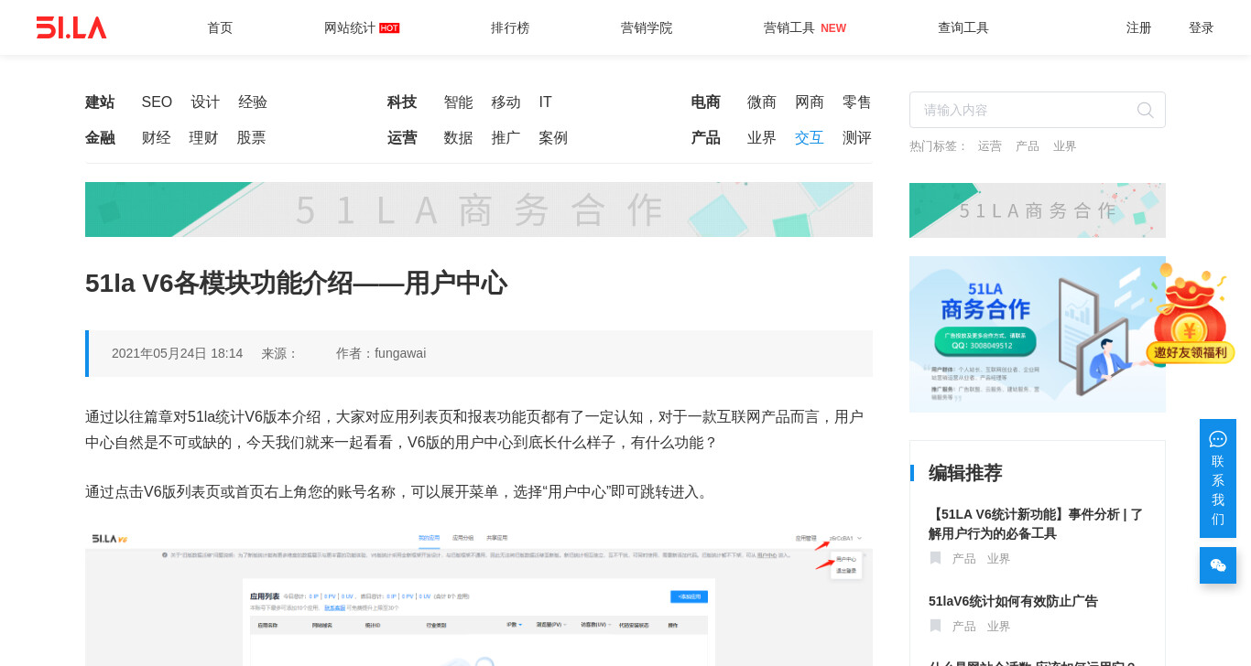The image size is (1251, 666).
Task: Select the SEO subcategory
Action: pos(157,102)
